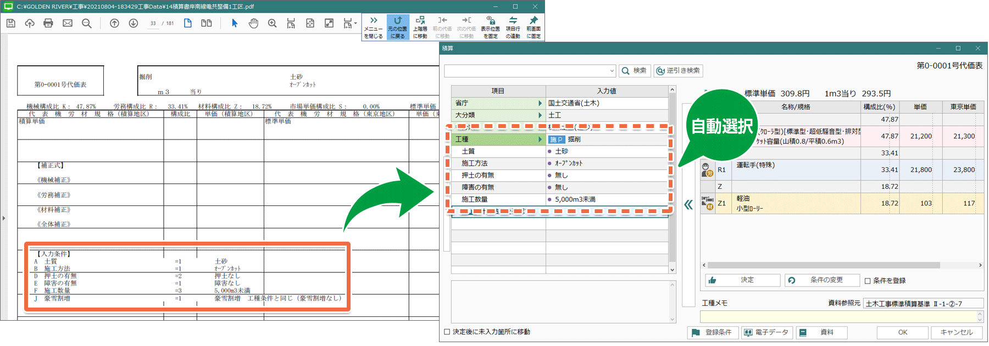This screenshot has width=989, height=346.
Task: Click the cloud upload icon in PDF toolbar
Action: (30, 23)
